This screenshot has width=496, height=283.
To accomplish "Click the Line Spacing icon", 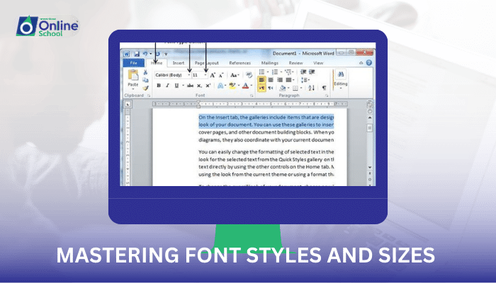I will point(304,80).
